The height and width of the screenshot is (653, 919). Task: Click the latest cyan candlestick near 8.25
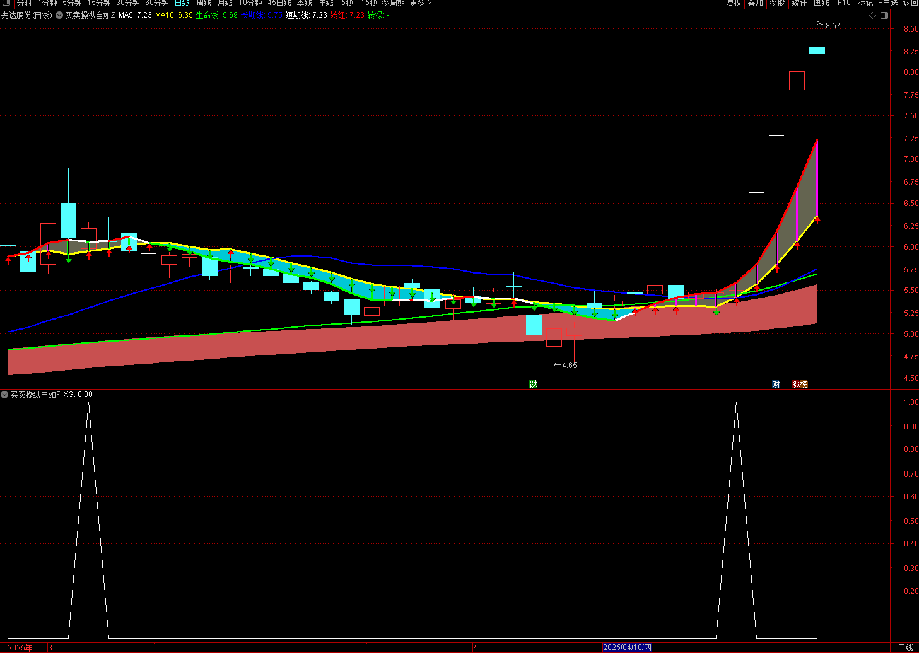point(817,50)
